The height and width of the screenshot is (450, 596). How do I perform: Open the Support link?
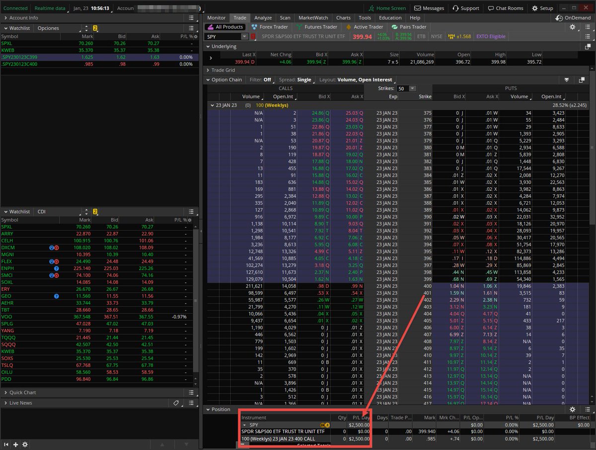tap(465, 8)
